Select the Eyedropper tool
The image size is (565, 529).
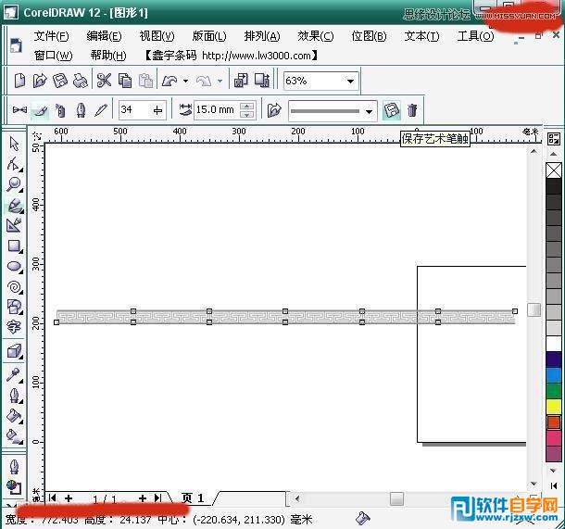point(14,375)
